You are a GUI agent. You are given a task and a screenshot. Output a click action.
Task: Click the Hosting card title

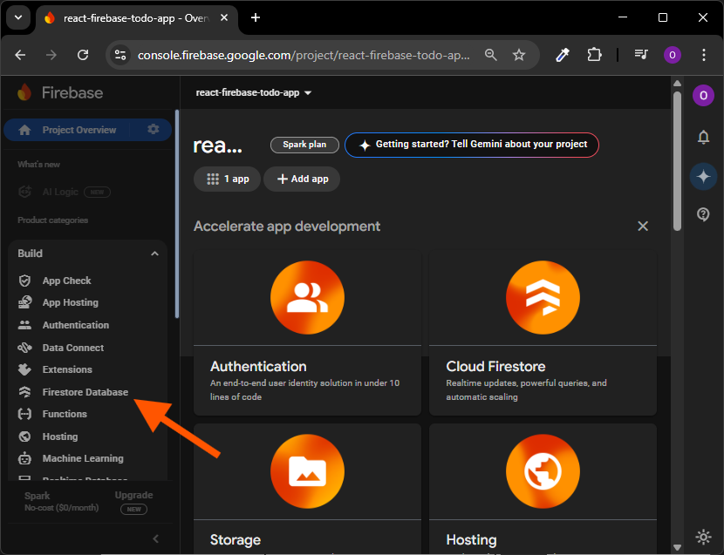(471, 540)
